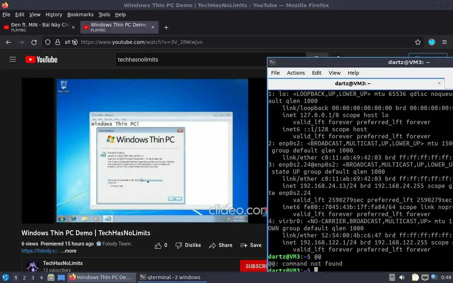Click the video player to pause
453x283 pixels.
pos(144,151)
